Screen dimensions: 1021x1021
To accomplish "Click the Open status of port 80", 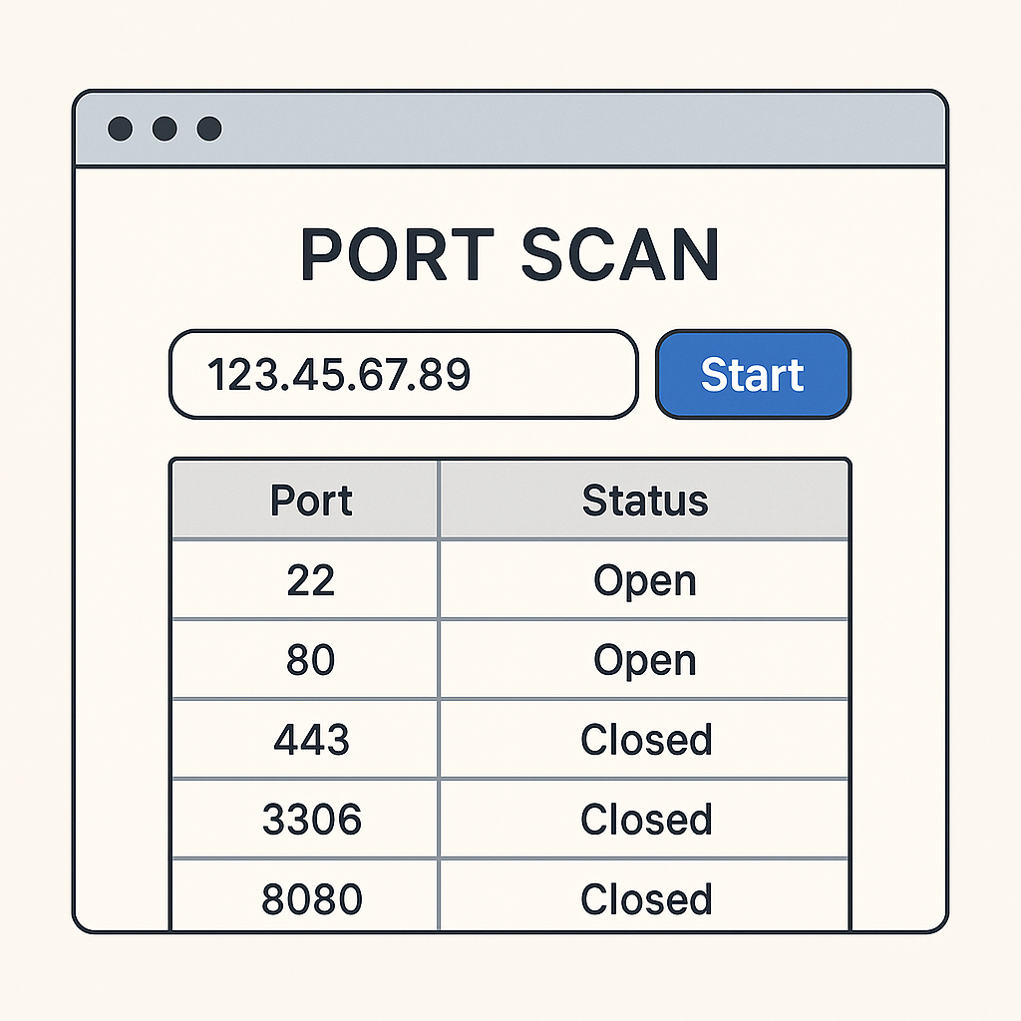I will click(644, 659).
